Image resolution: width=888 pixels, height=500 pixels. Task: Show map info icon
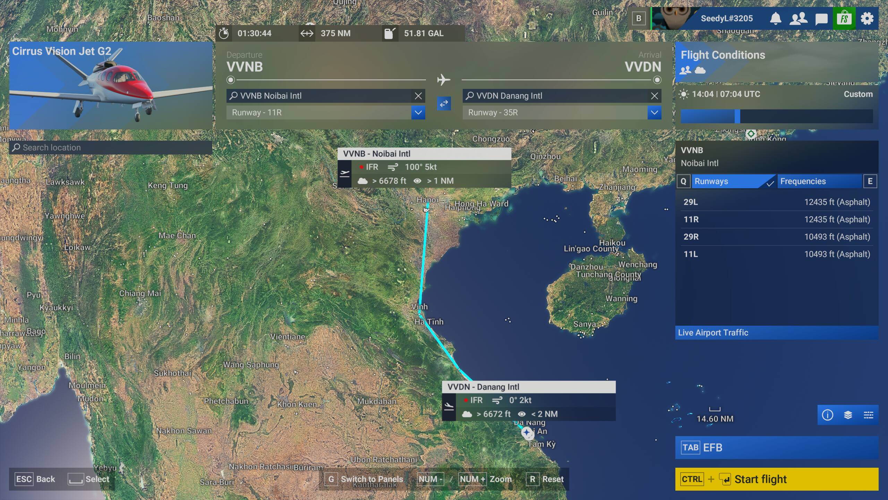point(827,415)
